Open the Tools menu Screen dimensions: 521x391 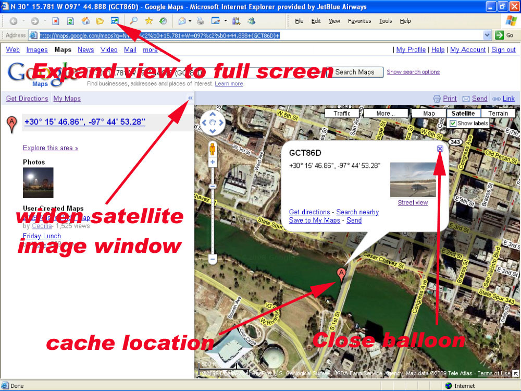[386, 21]
